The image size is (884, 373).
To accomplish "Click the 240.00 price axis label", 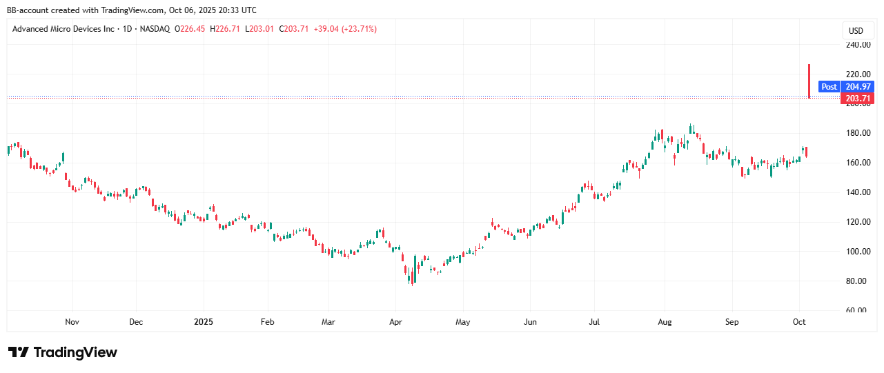I will tap(858, 45).
